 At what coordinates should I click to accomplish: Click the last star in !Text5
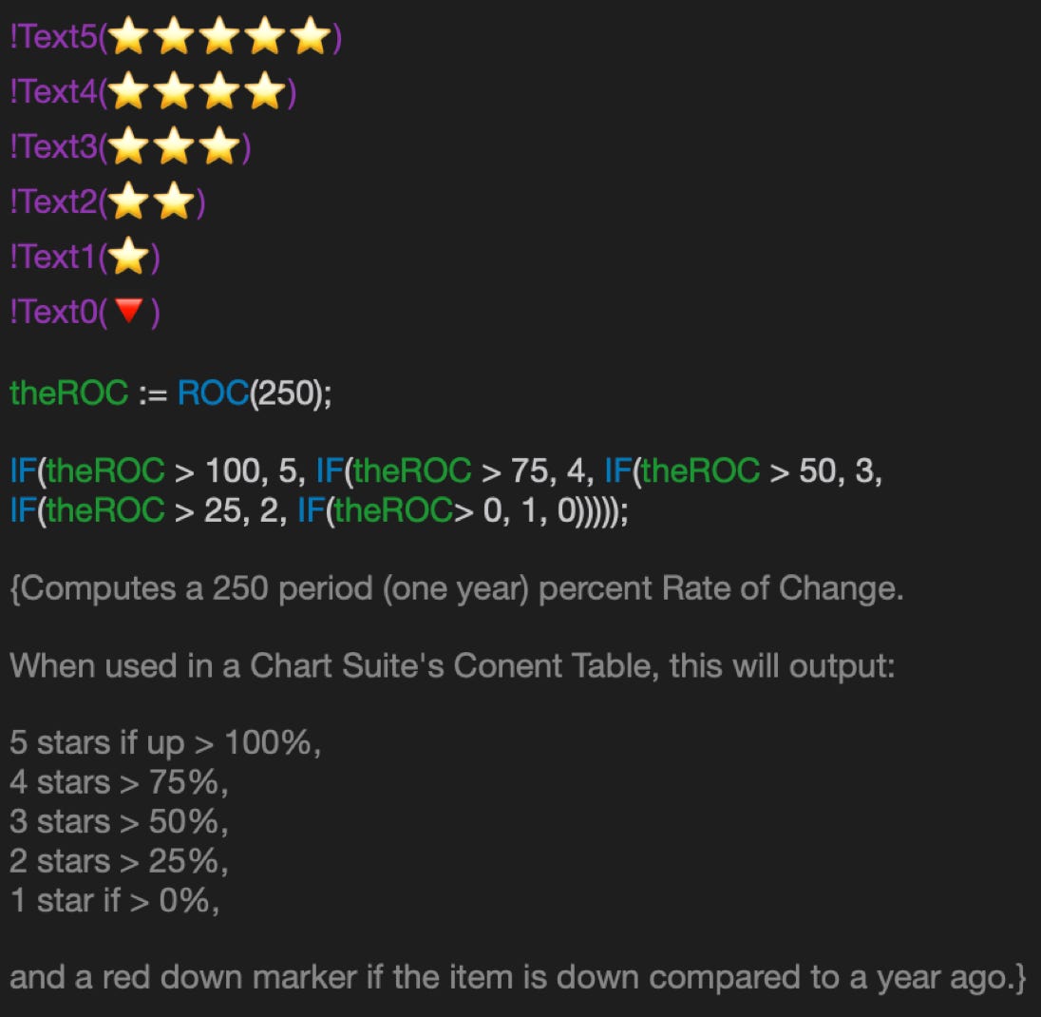[309, 39]
